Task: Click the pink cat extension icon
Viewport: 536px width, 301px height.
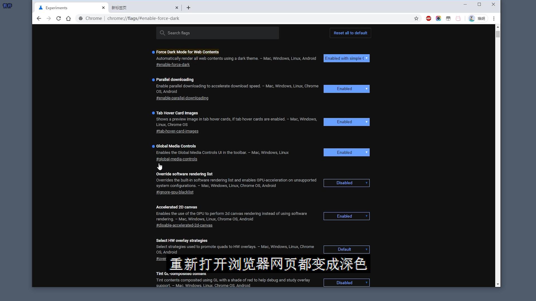Action: pos(458,18)
